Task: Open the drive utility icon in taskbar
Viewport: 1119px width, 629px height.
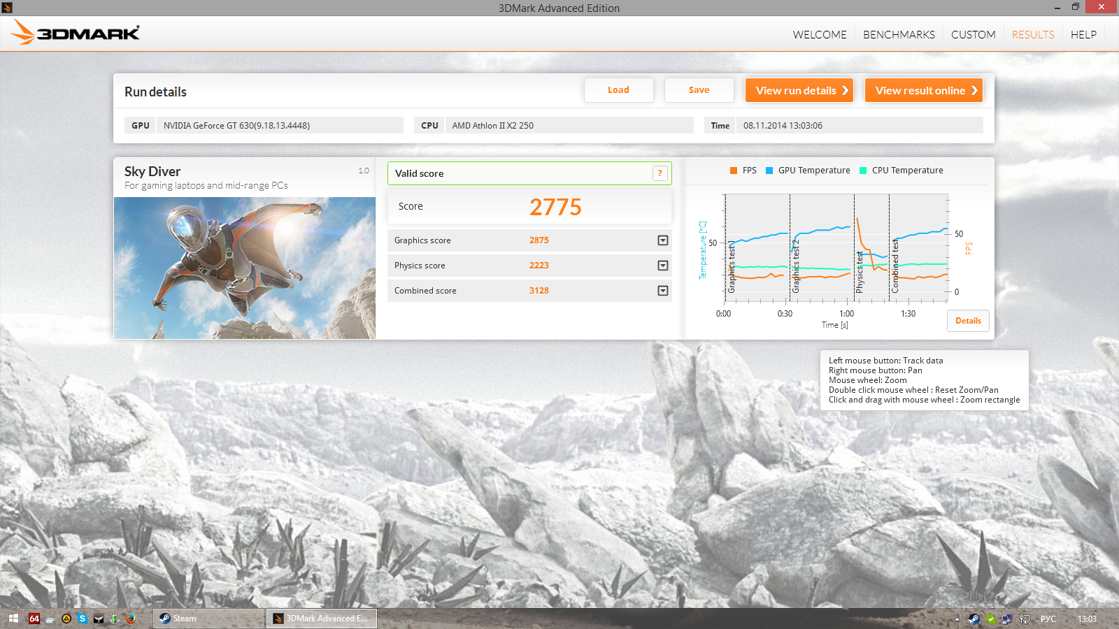Action: click(x=50, y=619)
